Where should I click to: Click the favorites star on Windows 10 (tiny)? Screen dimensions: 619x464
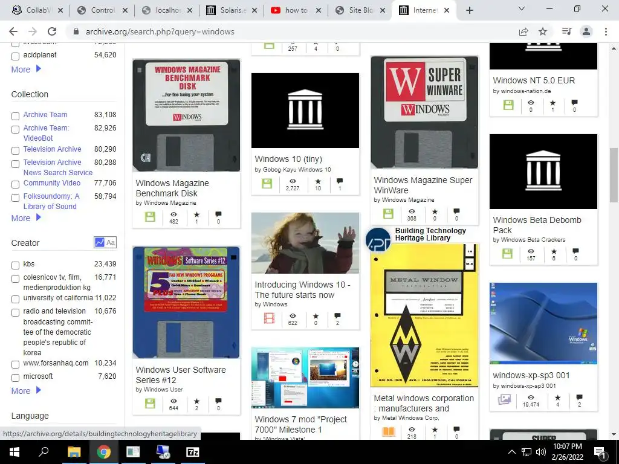tap(318, 181)
